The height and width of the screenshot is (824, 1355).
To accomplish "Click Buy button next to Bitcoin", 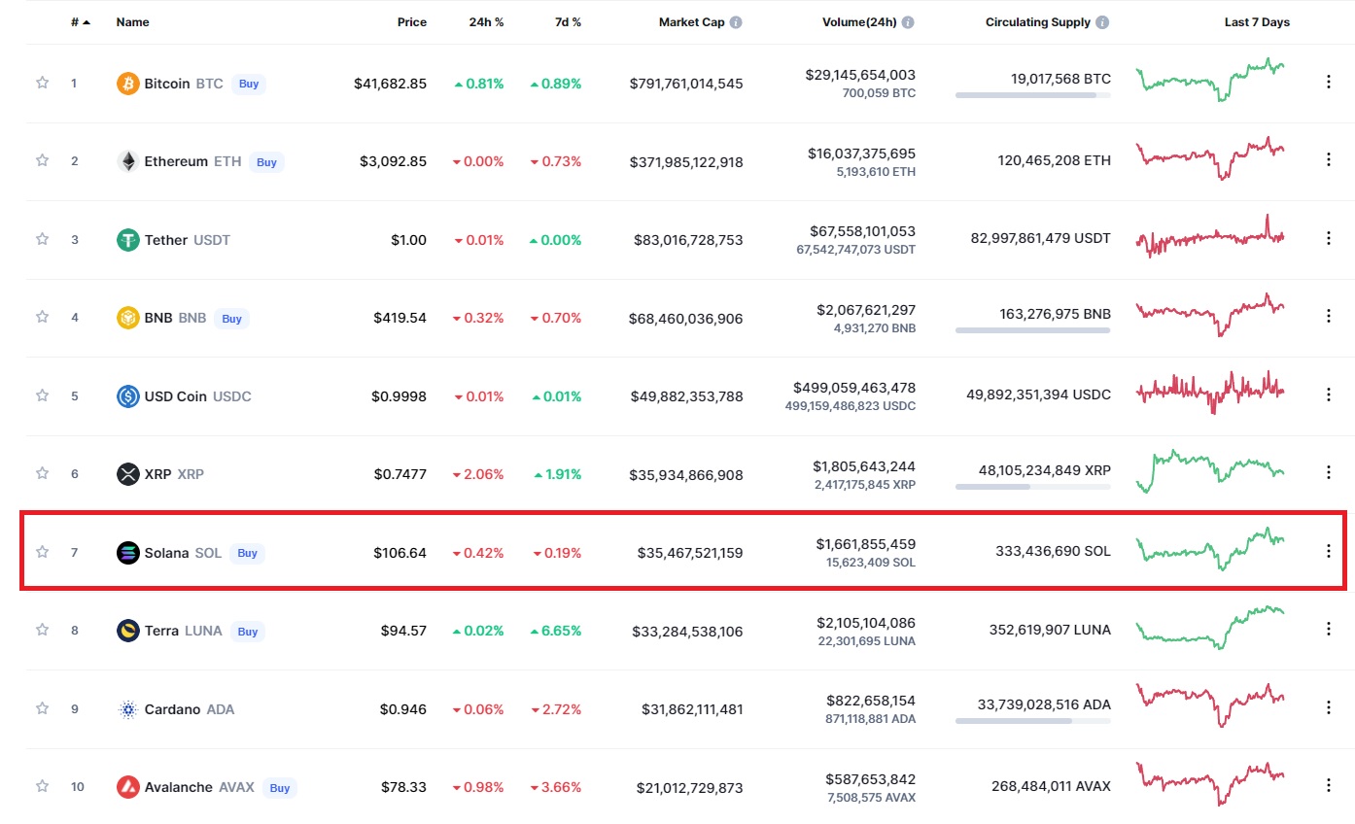I will (249, 84).
